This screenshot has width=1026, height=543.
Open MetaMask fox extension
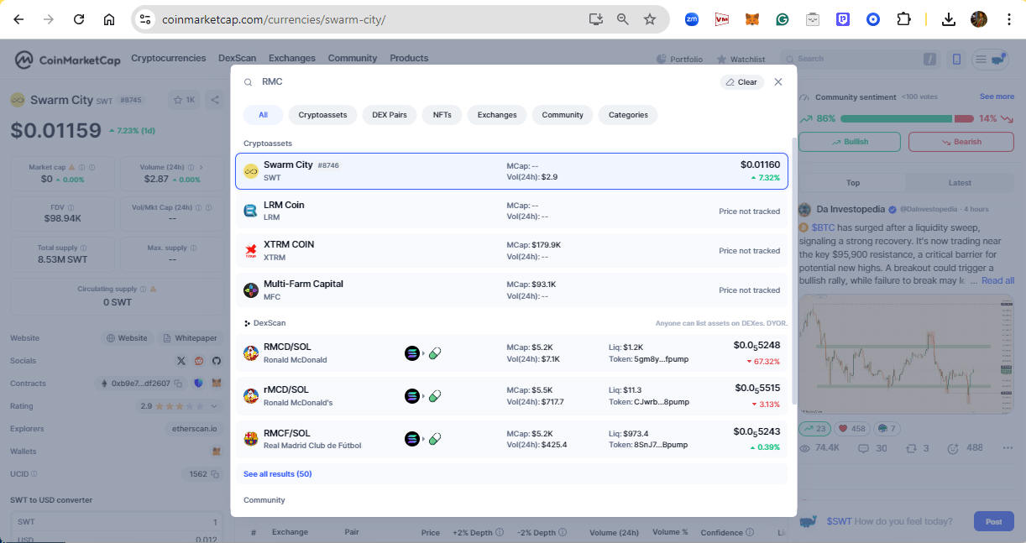[x=751, y=19]
